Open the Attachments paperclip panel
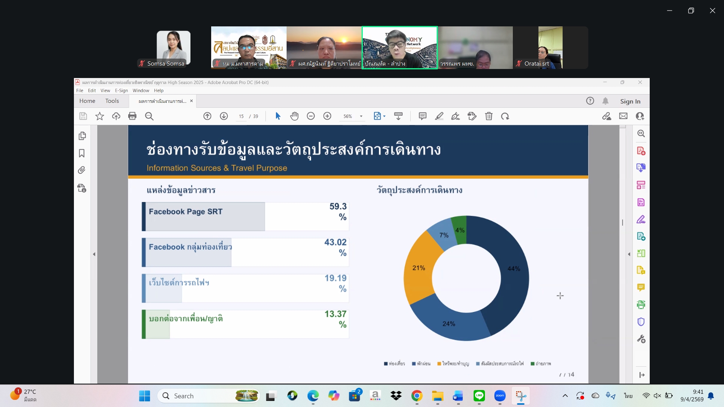This screenshot has height=407, width=724. point(82,170)
